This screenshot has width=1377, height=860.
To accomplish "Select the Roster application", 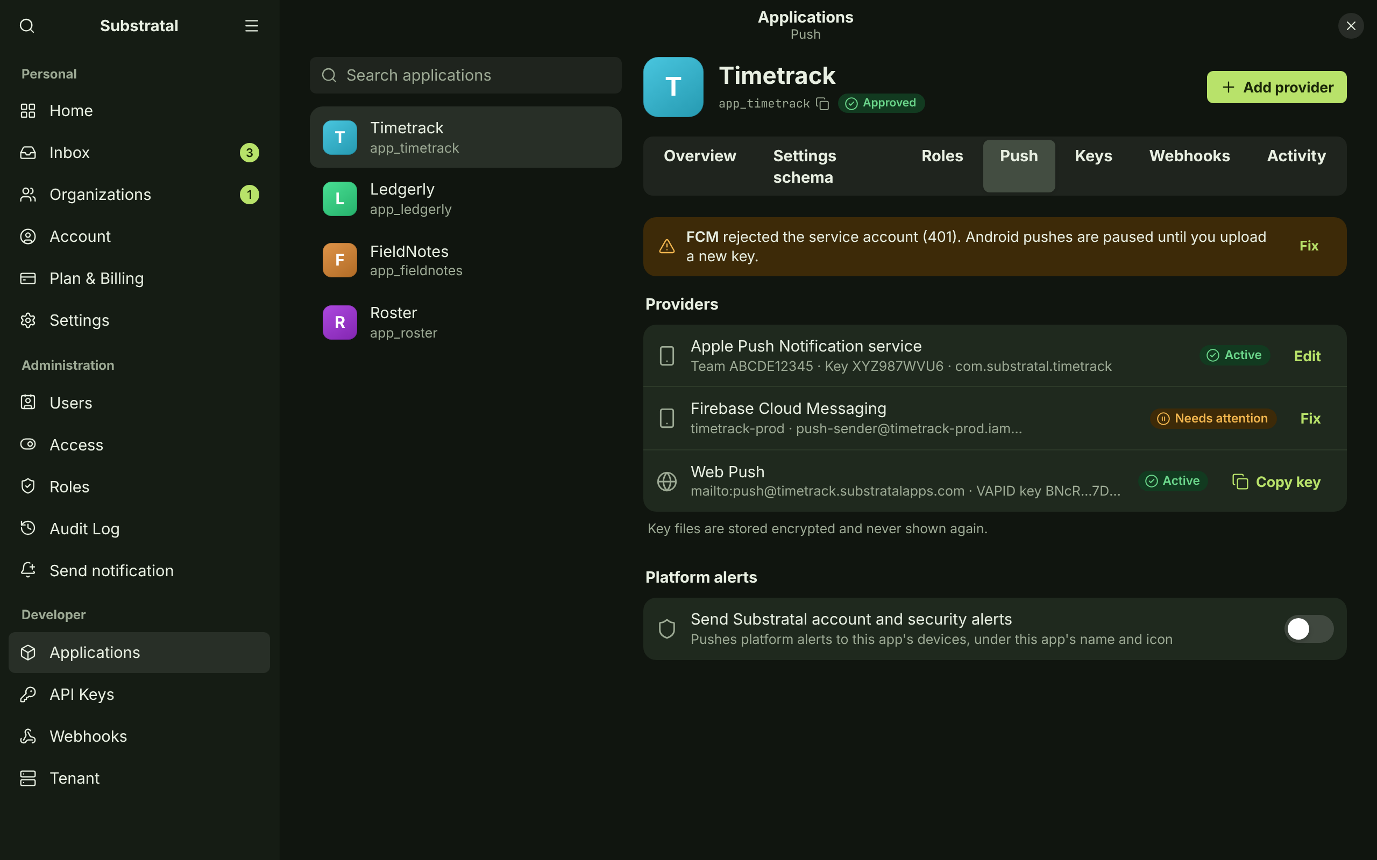I will [x=465, y=322].
